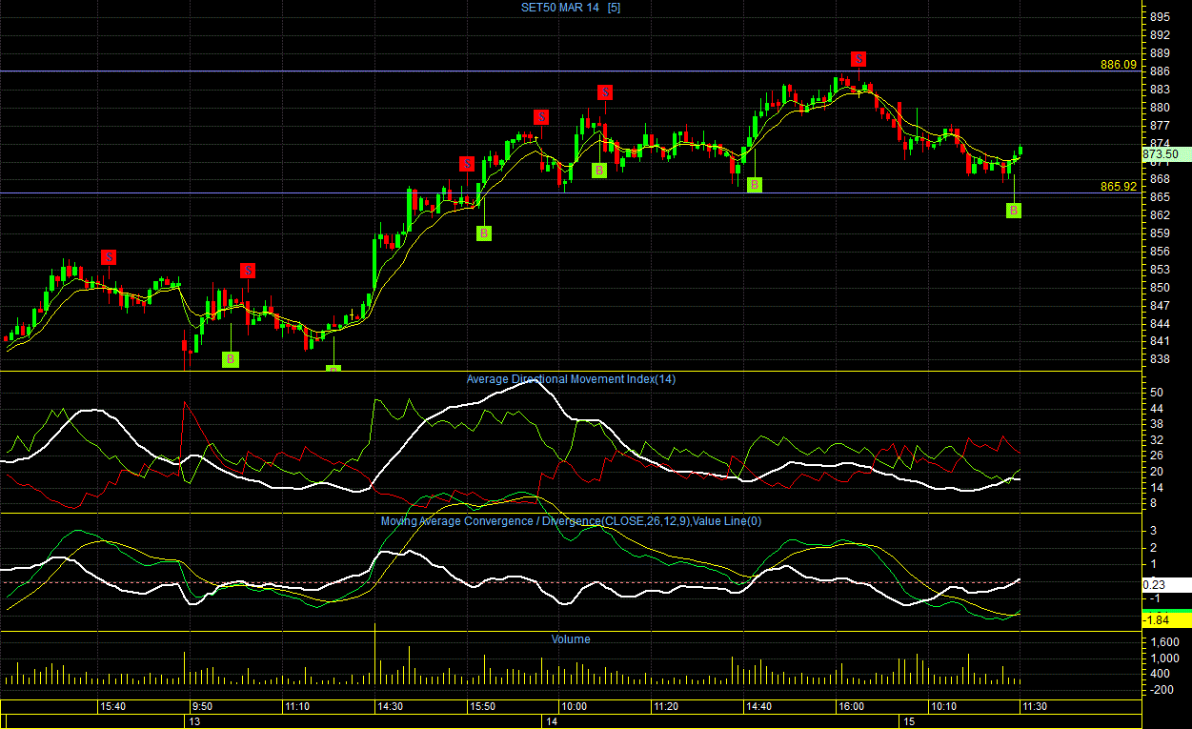Click date label 15 on time axis

(x=909, y=722)
